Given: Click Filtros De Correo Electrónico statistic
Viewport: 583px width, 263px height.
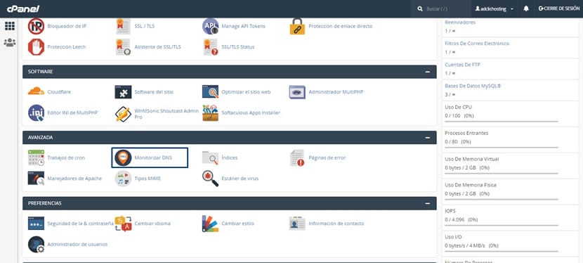Looking at the screenshot, I should click(477, 44).
